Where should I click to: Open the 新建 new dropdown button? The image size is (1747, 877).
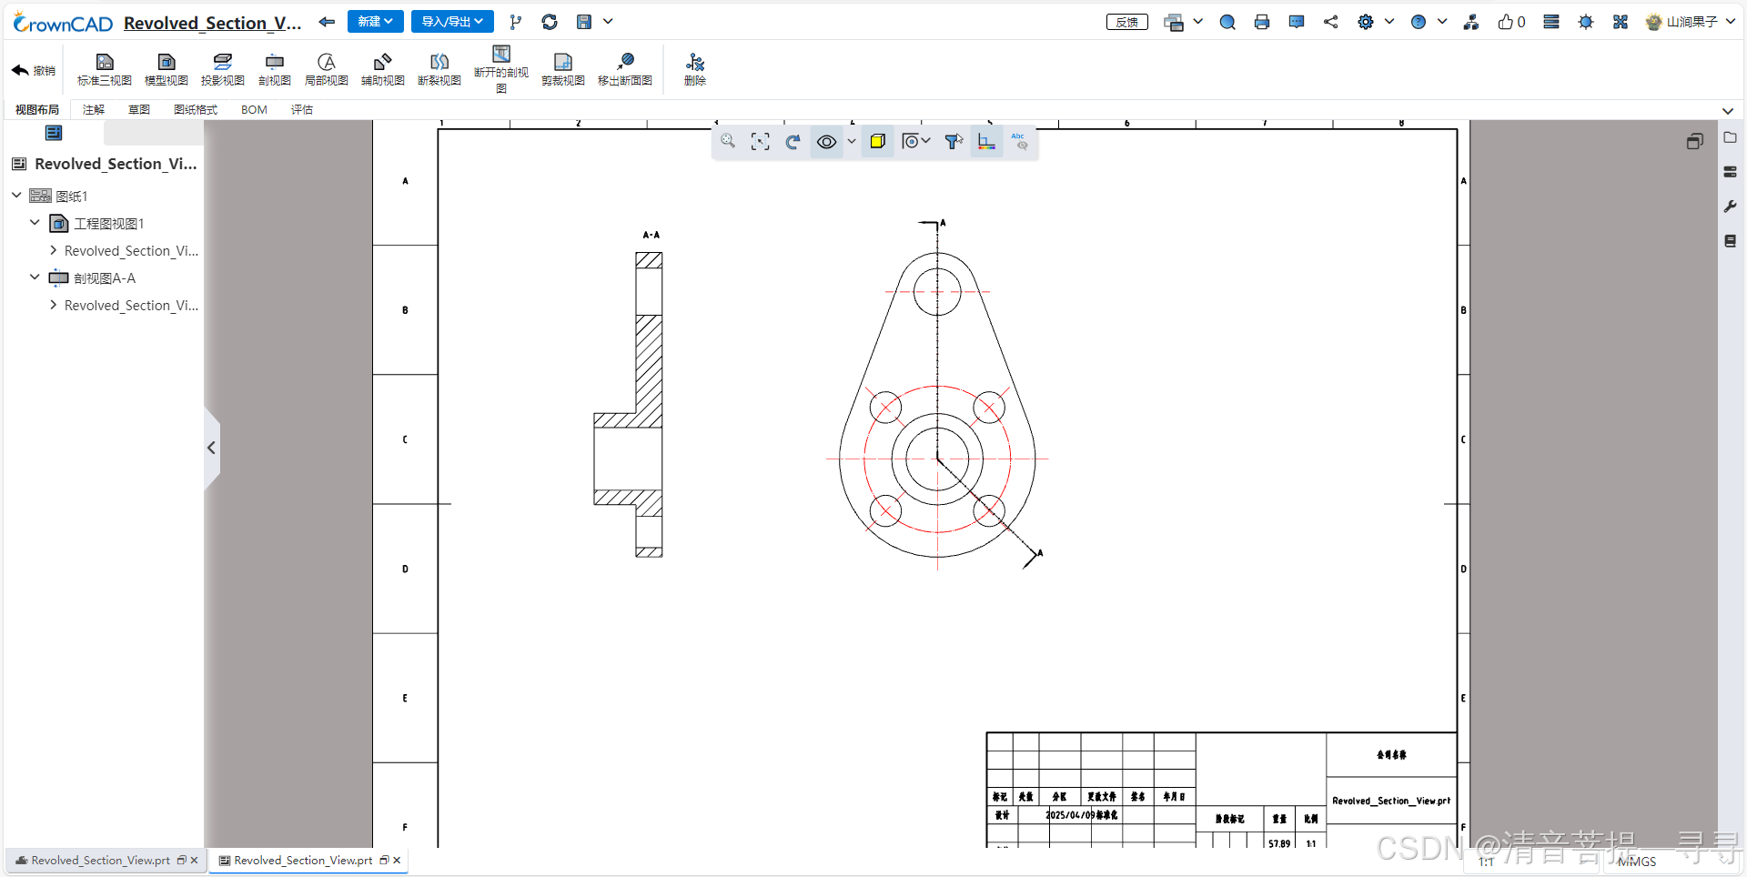pyautogui.click(x=376, y=21)
